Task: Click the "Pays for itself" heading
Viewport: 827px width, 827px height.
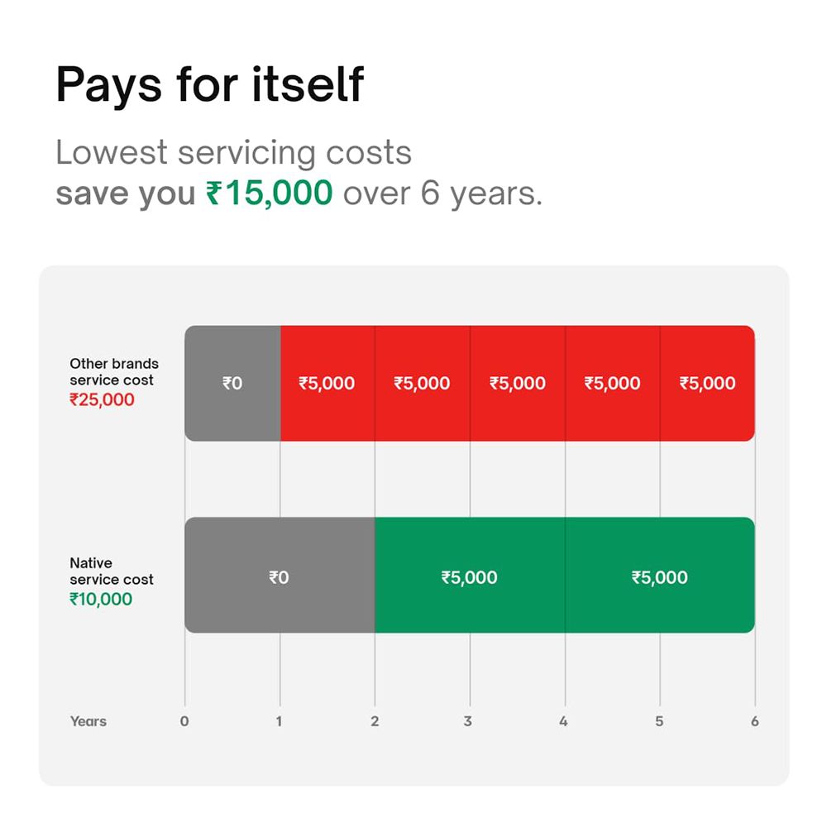Action: point(209,84)
